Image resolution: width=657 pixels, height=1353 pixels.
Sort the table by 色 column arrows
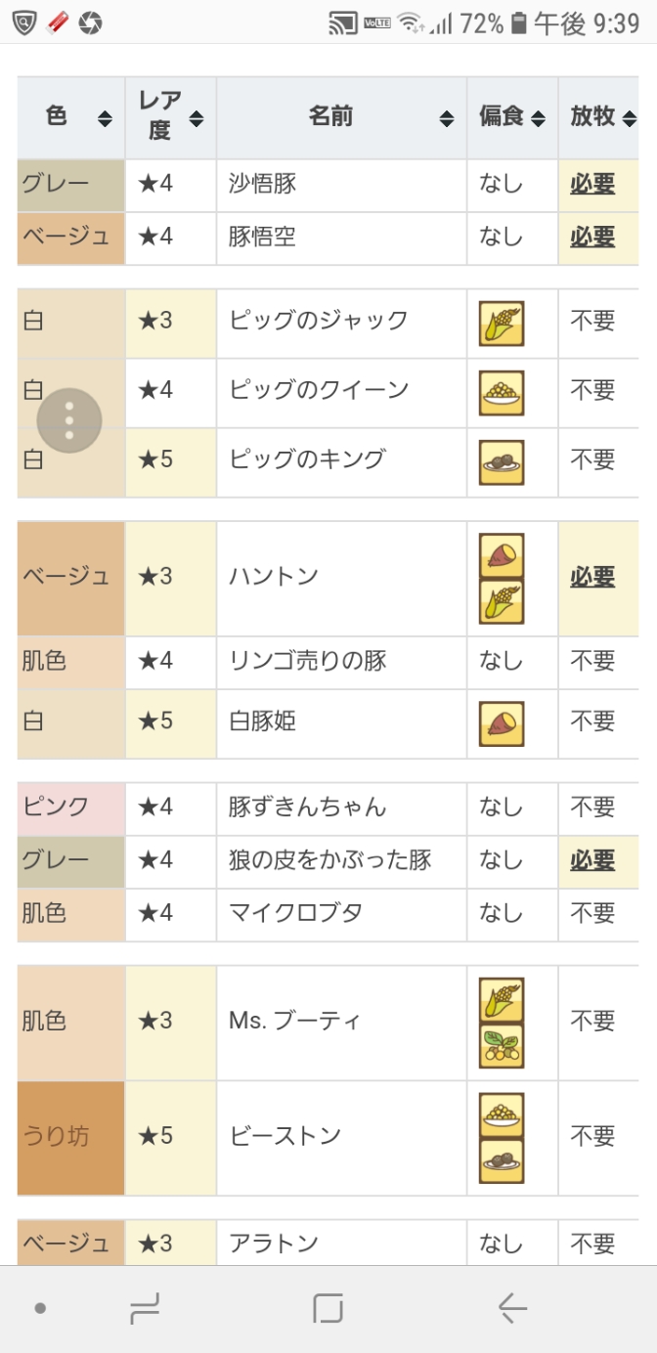coord(105,119)
